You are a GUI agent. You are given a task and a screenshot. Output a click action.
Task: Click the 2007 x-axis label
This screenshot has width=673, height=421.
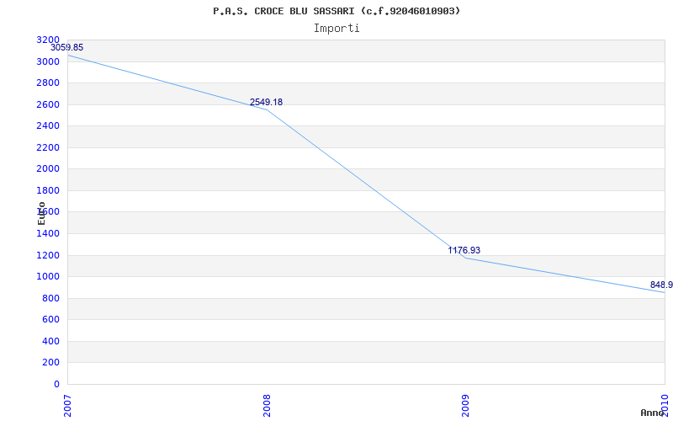68,406
